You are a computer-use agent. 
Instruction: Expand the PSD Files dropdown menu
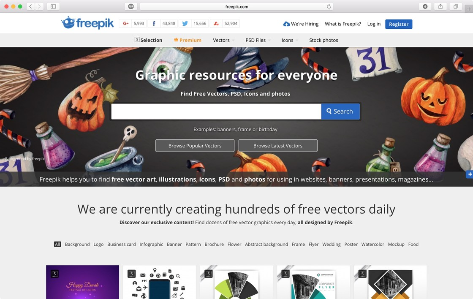pyautogui.click(x=258, y=40)
